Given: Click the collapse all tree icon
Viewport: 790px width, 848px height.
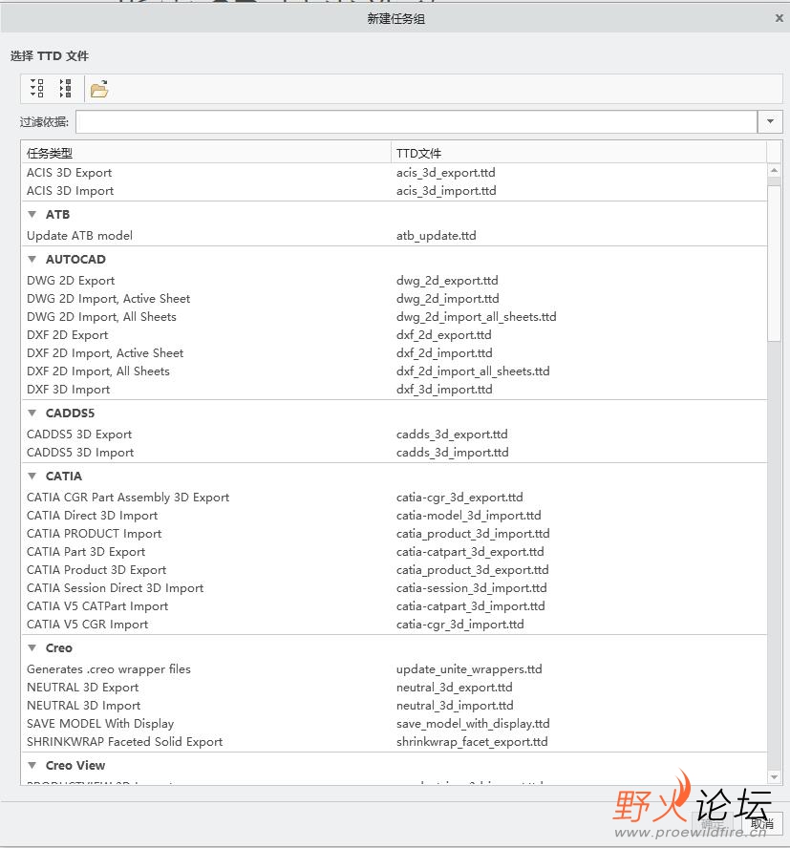Looking at the screenshot, I should pos(66,88).
